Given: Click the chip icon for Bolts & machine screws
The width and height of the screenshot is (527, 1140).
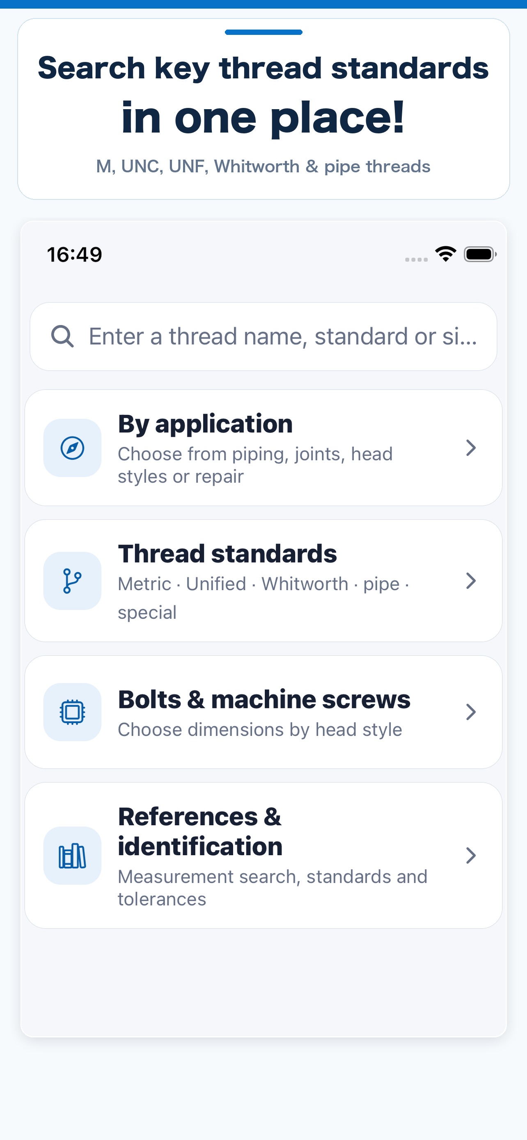Looking at the screenshot, I should (72, 712).
